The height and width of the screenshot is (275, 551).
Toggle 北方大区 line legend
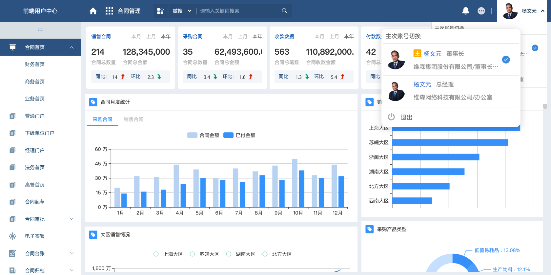(x=276, y=254)
